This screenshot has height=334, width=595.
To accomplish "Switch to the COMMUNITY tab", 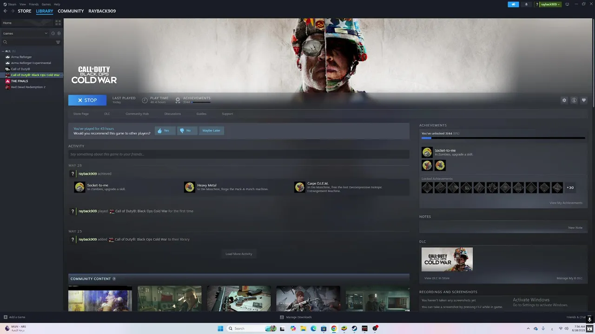I will coord(71,11).
